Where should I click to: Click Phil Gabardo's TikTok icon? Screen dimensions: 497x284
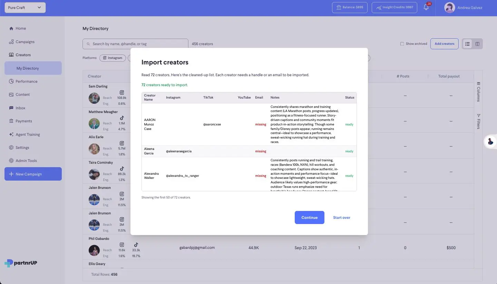(136, 245)
